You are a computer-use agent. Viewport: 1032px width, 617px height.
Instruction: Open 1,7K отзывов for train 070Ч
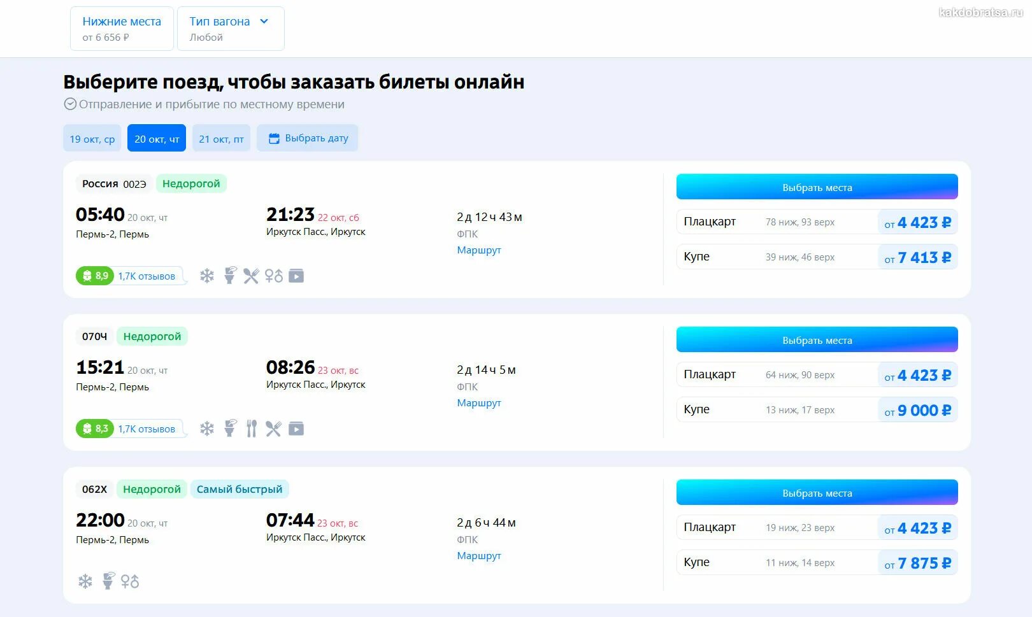point(147,429)
